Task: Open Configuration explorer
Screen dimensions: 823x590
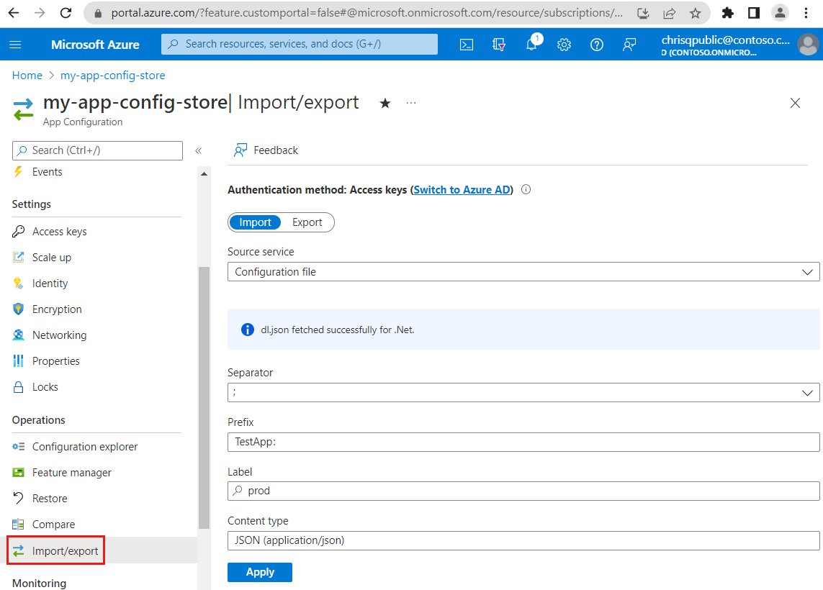Action: click(85, 446)
